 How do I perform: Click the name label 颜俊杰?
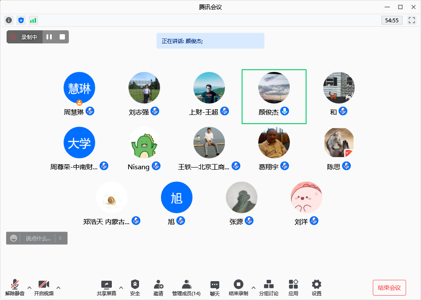268,112
